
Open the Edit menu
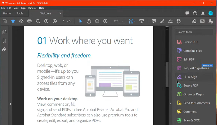tap(9, 8)
